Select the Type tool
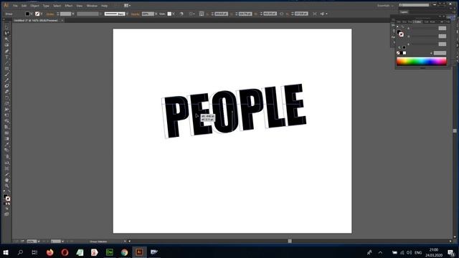This screenshot has height=258, width=459. [x=6, y=57]
